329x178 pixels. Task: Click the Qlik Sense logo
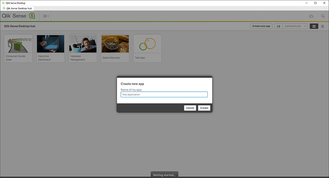tap(19, 16)
